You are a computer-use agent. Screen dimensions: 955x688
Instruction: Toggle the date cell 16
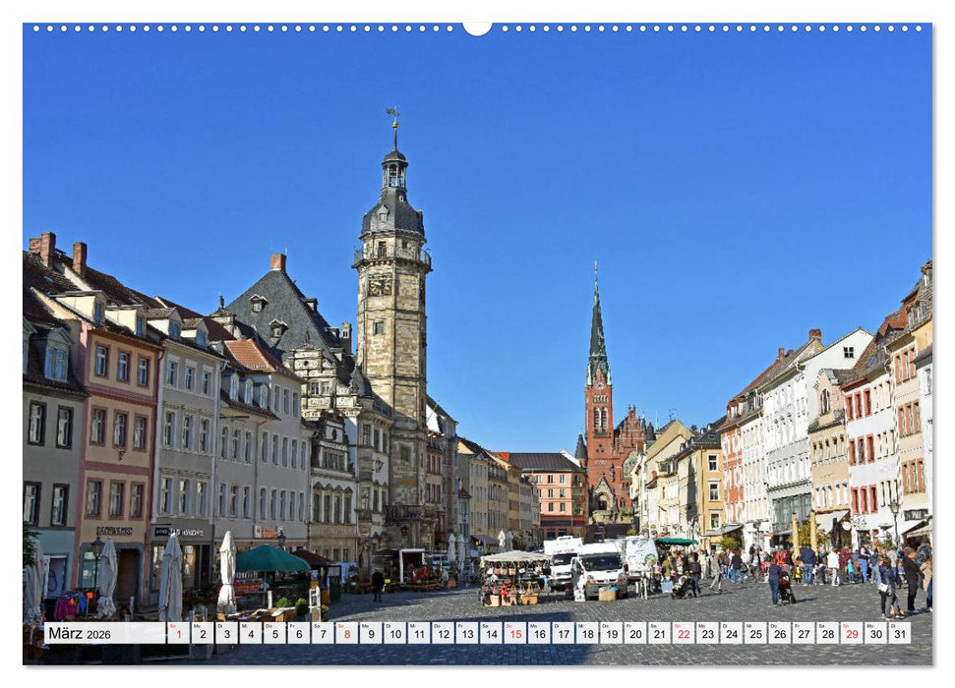(x=540, y=635)
